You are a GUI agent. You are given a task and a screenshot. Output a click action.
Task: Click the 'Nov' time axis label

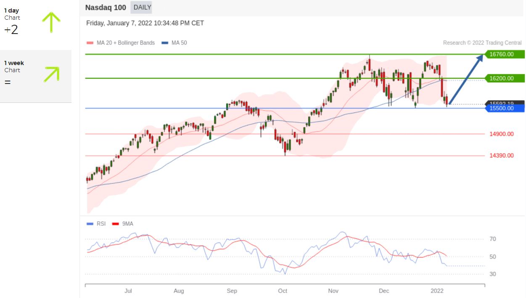333,290
